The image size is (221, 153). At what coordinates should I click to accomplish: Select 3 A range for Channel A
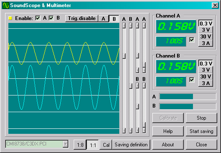point(206,43)
